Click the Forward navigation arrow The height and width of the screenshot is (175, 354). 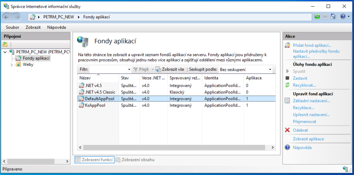pos(17,17)
